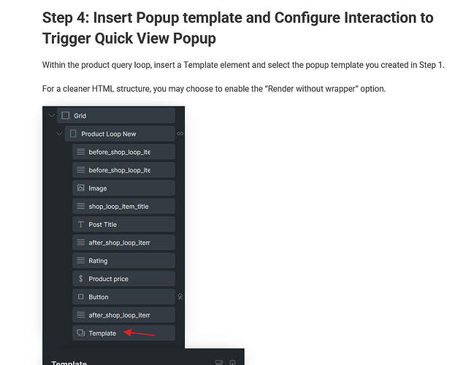The width and height of the screenshot is (463, 365).
Task: Click the Product price dollar icon
Action: (80, 279)
